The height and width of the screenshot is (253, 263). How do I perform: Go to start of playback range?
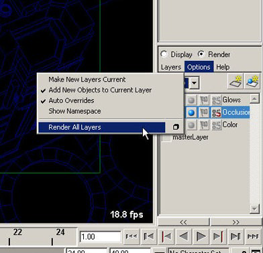[x=131, y=236]
